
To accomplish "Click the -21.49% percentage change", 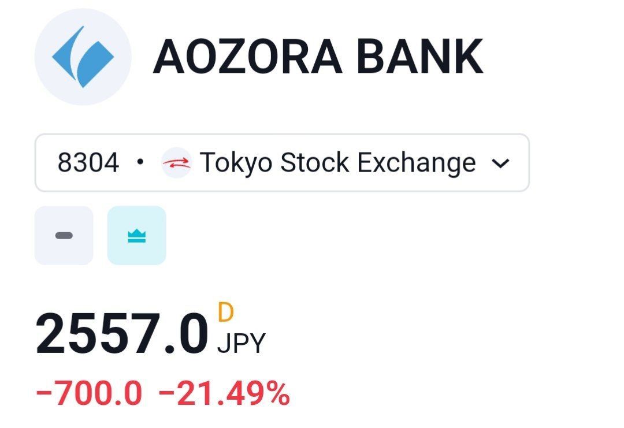I will coord(224,394).
